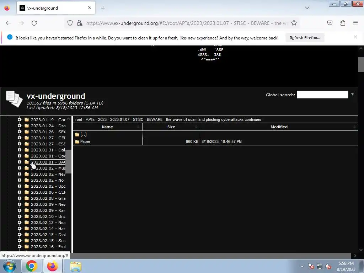Viewport: 364px width, 273px height.
Task: Open the tracking protection shield icon
Action: coord(70,23)
